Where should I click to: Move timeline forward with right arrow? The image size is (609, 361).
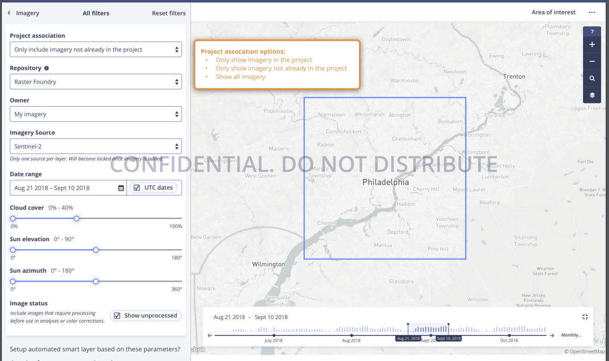(551, 336)
